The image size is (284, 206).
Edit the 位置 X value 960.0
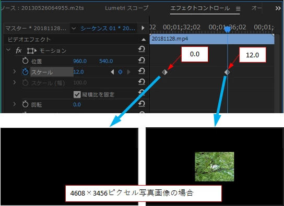(80, 61)
